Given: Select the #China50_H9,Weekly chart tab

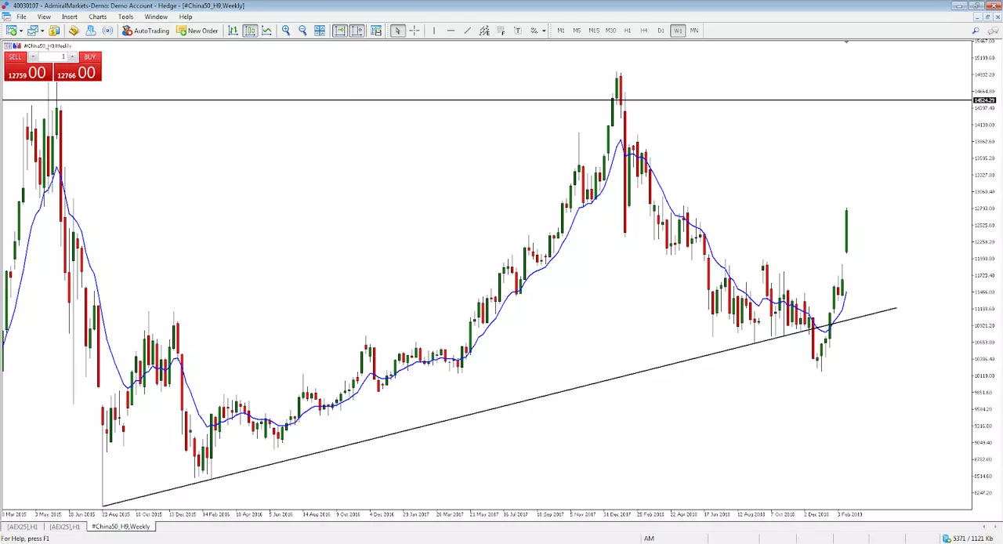Looking at the screenshot, I should [x=121, y=527].
